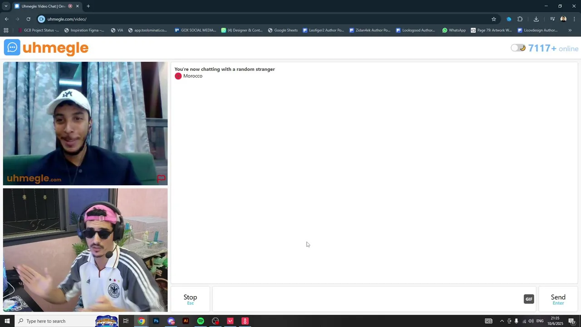Open Task View on the taskbar
The image size is (581, 327).
pyautogui.click(x=126, y=321)
